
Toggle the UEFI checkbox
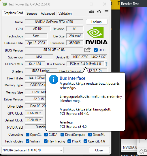(x=96, y=50)
